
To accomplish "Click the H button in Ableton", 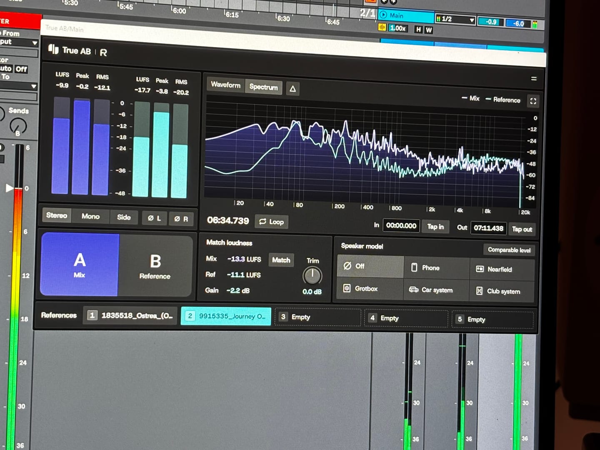I will pyautogui.click(x=418, y=29).
